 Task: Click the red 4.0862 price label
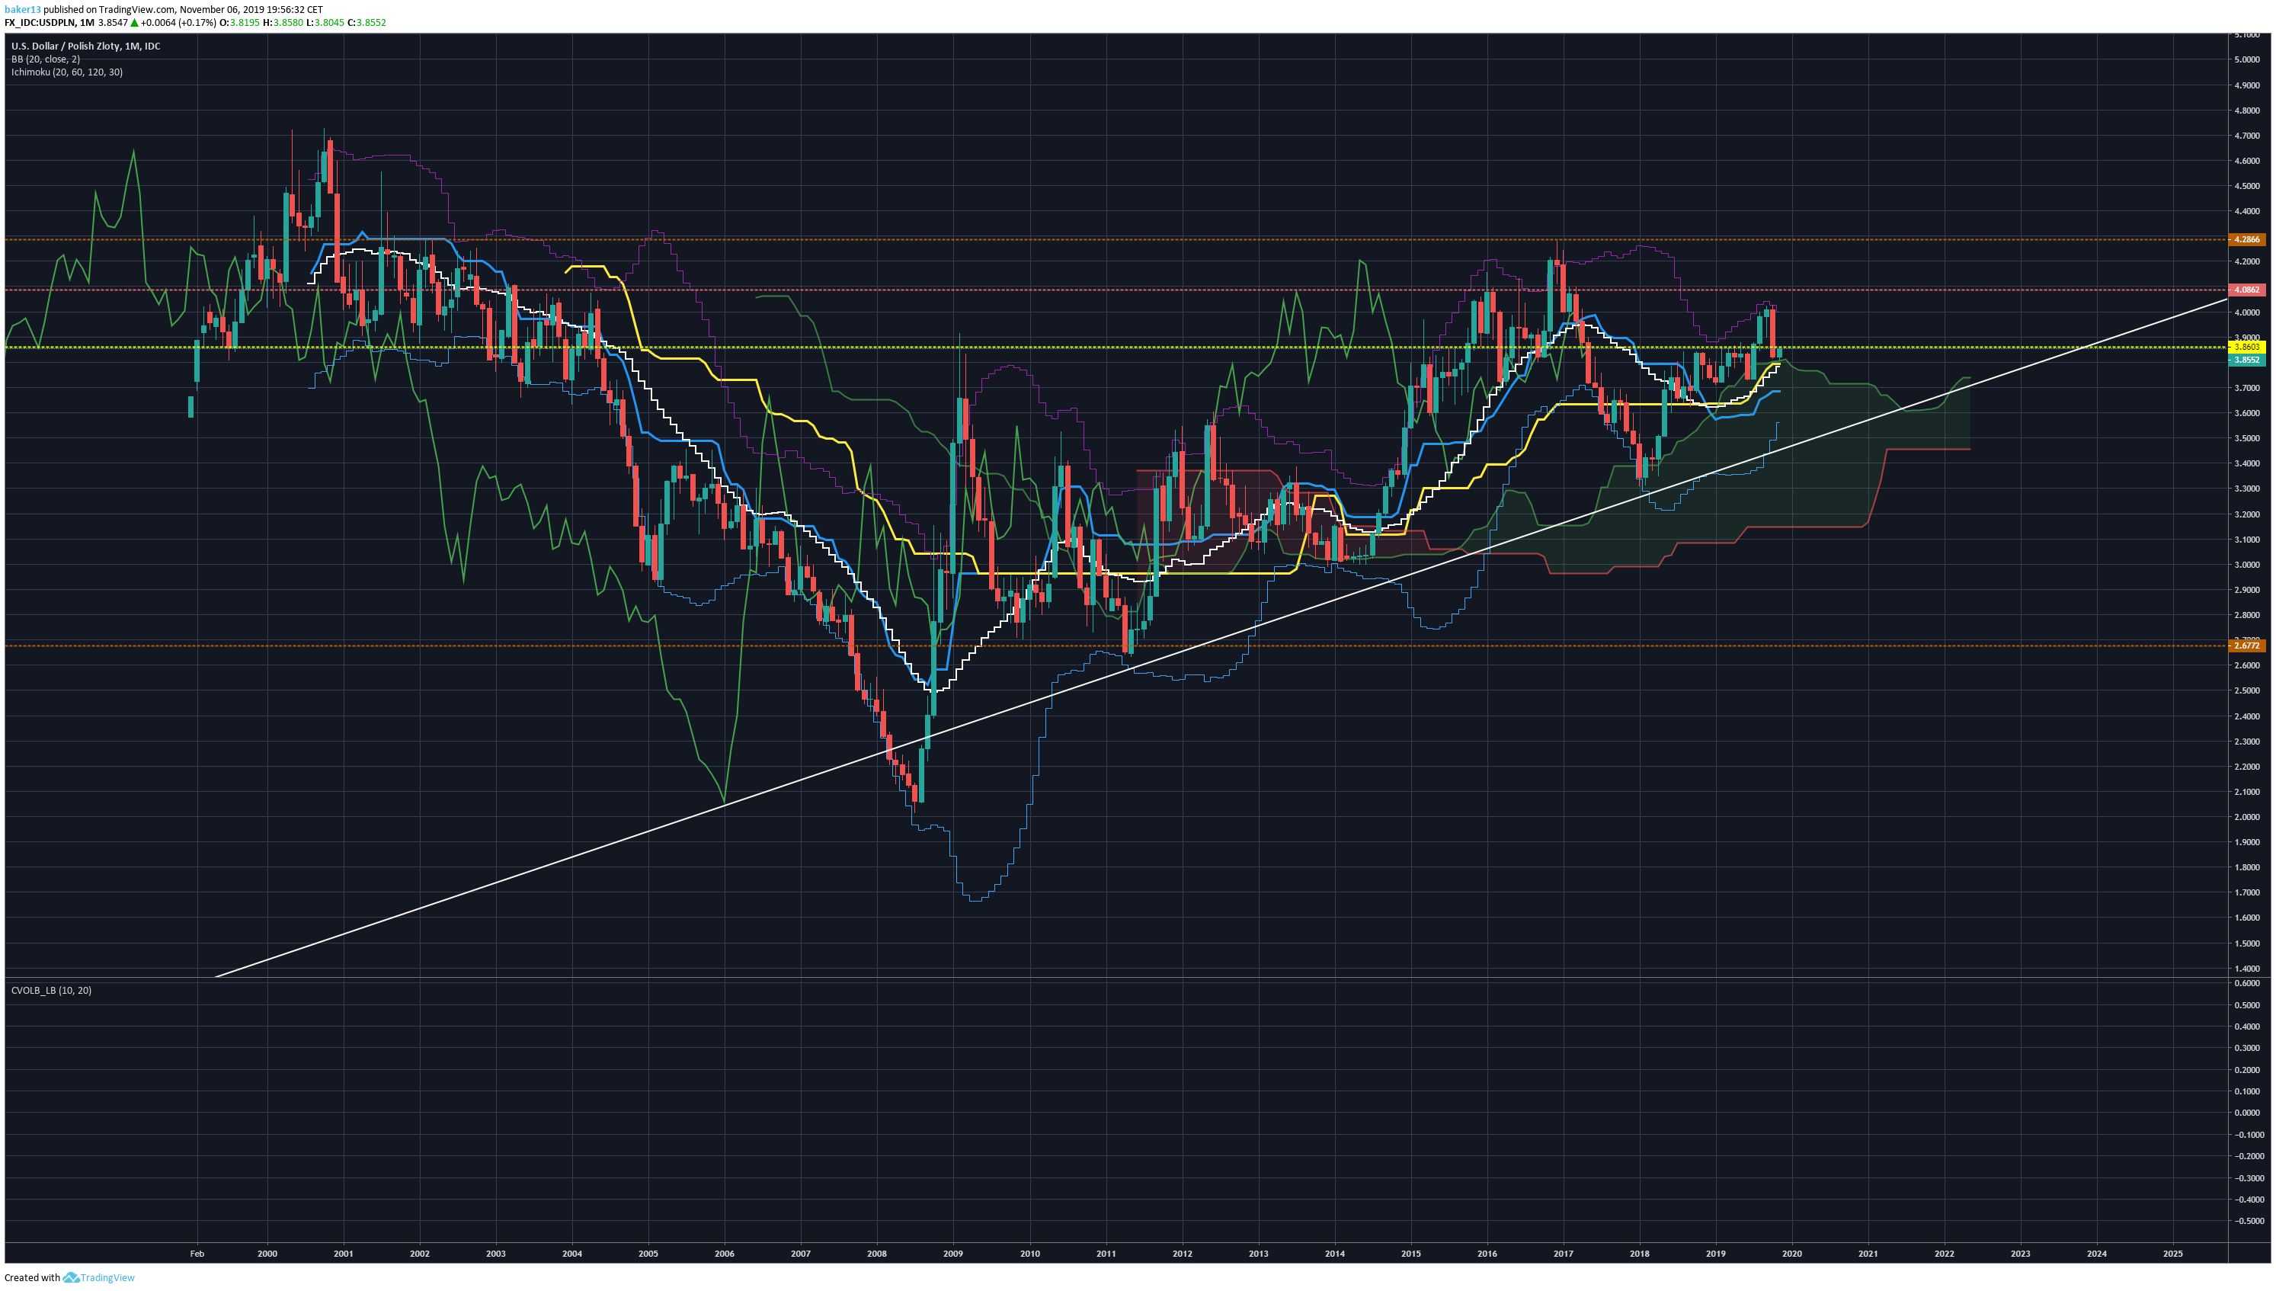pos(2247,290)
